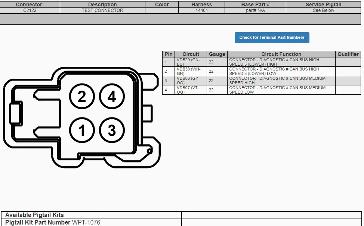Image resolution: width=364 pixels, height=226 pixels.
Task: Click pin number 3 table cell
Action: pos(169,81)
